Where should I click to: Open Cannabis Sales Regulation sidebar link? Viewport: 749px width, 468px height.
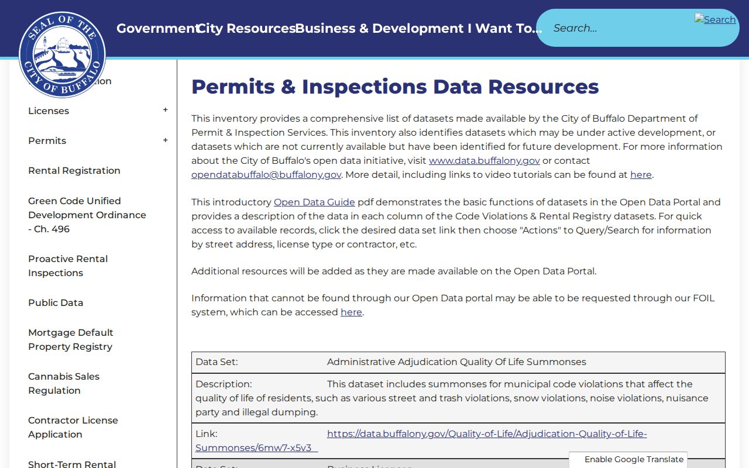(64, 383)
